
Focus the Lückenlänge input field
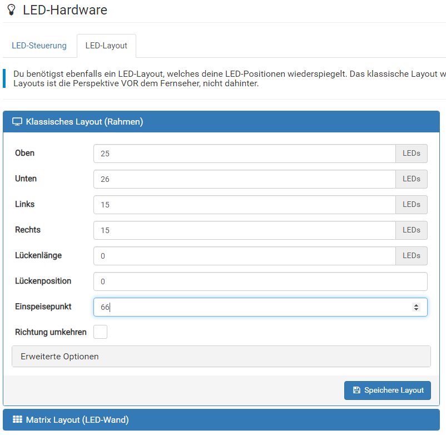click(244, 256)
